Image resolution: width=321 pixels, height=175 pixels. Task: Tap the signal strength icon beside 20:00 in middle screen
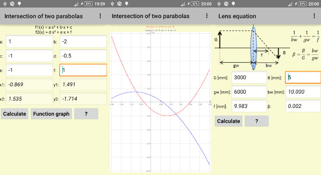coord(183,4)
